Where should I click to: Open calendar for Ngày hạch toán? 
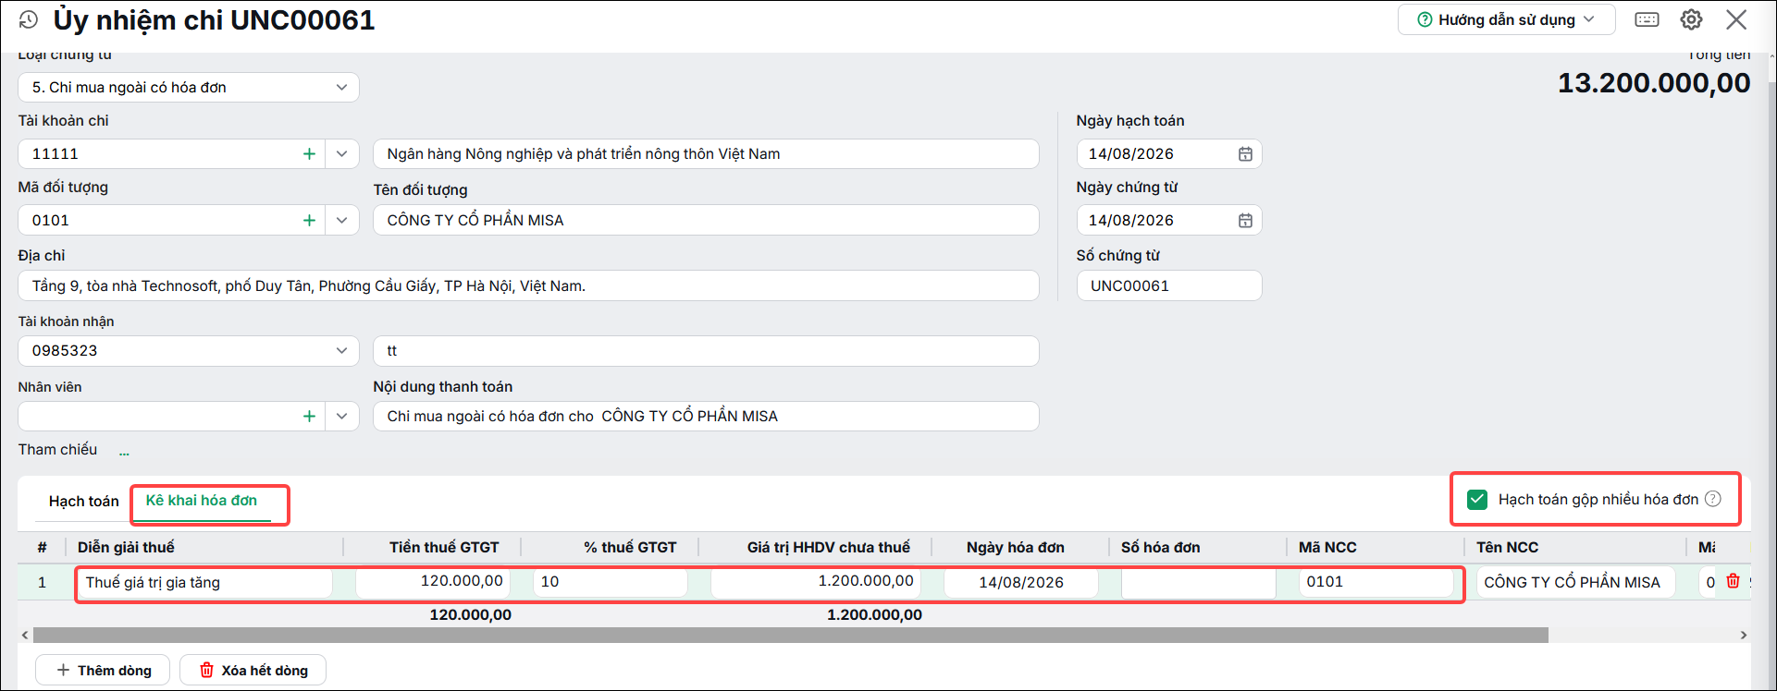pos(1245,154)
